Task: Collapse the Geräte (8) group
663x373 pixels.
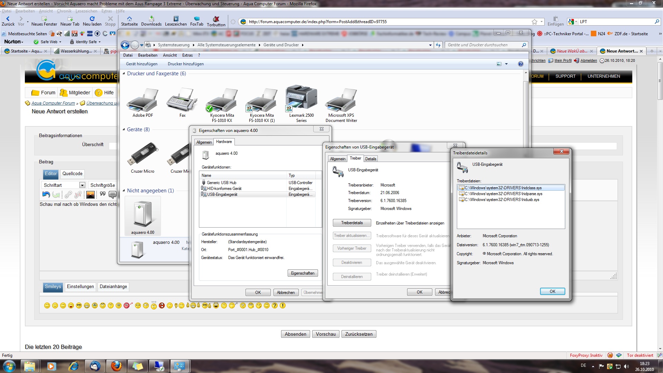Action: click(x=124, y=130)
